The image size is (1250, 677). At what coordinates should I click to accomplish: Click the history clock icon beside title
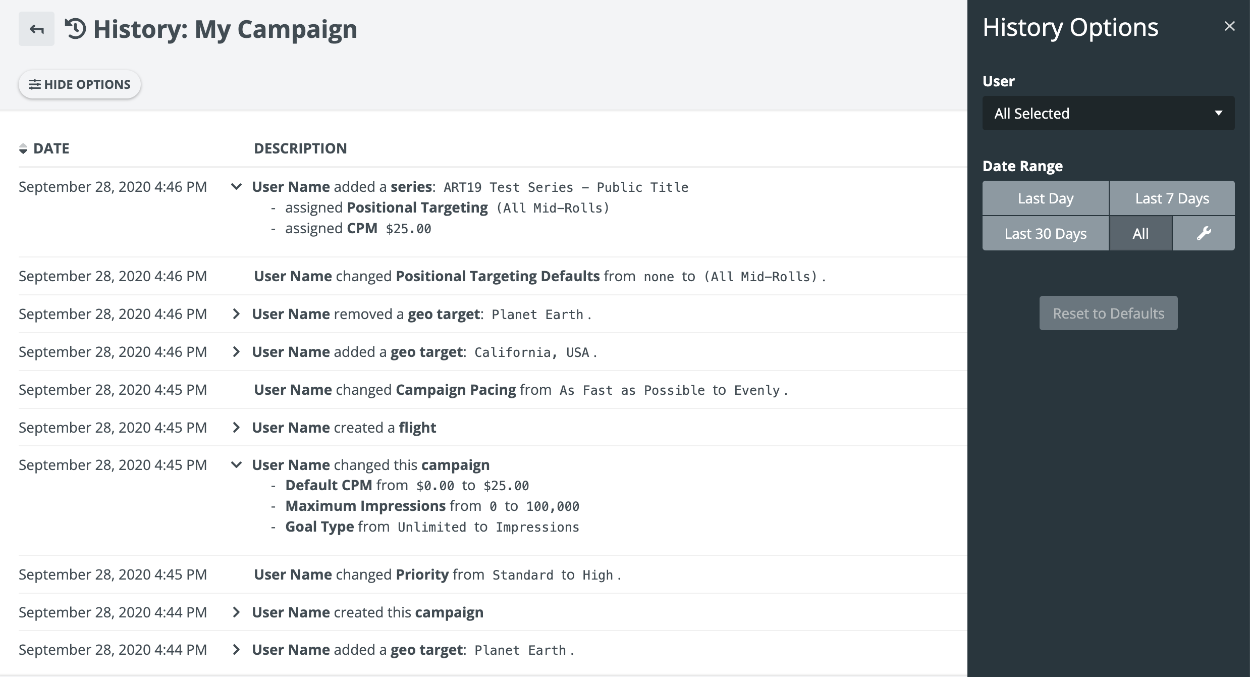coord(76,29)
